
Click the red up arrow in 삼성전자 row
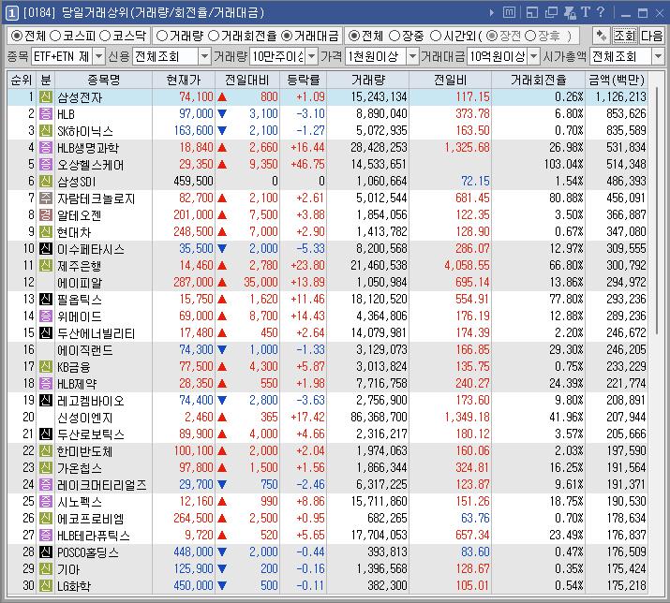[222, 97]
